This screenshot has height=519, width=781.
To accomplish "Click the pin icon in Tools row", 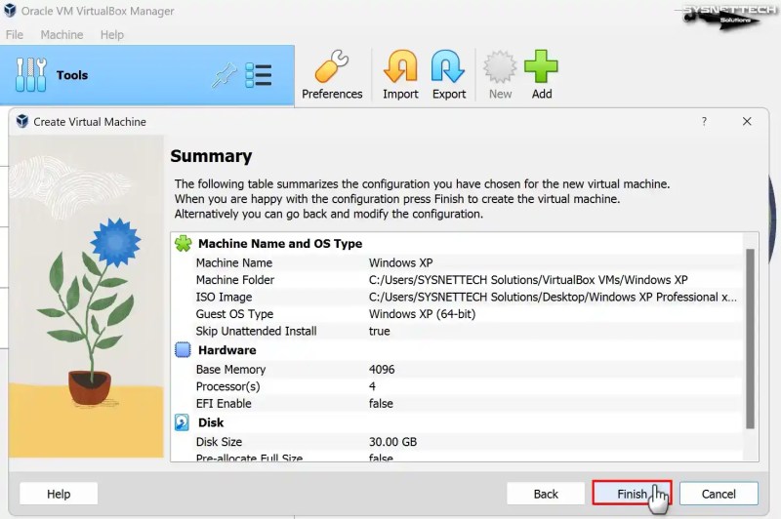I will click(224, 75).
